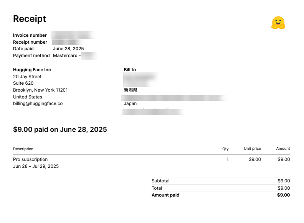Click the bold "Amount paid" label
304x223 pixels.
[x=165, y=195]
